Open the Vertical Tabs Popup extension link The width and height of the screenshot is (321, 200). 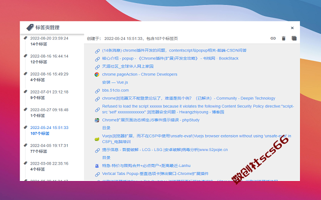coord(155,173)
